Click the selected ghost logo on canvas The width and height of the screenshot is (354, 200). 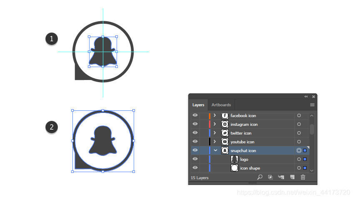pos(103,52)
